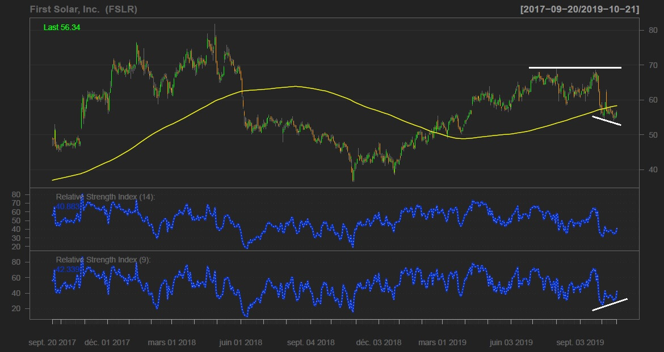
Task: Click the 'Relative Strength Index (9):' label
Action: pyautogui.click(x=103, y=260)
